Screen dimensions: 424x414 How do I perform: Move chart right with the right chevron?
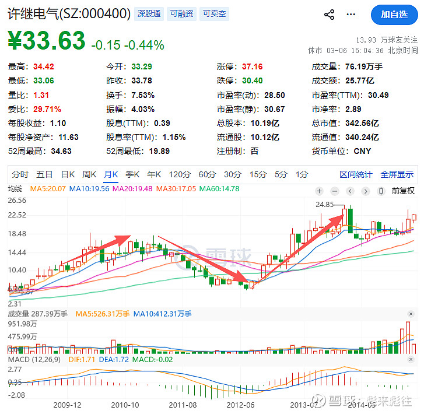(x=366, y=191)
